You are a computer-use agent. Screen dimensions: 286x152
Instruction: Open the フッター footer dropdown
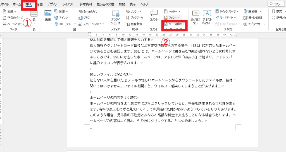point(172,18)
